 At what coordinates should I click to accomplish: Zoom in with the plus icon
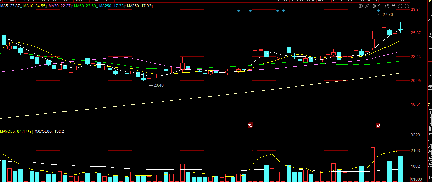coord(400,6)
